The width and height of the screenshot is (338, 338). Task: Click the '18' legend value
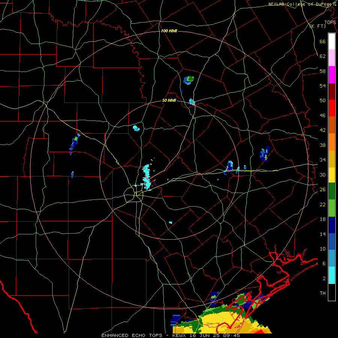click(323, 219)
